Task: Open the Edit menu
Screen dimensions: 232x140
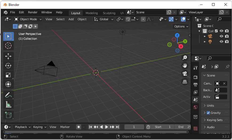Action: (x=21, y=12)
